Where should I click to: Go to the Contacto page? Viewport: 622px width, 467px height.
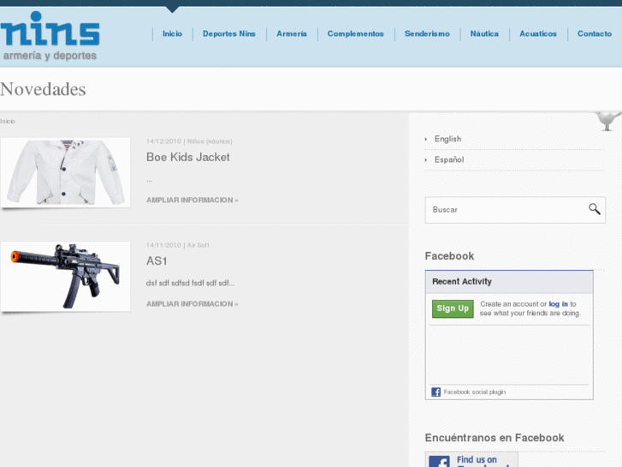point(595,33)
